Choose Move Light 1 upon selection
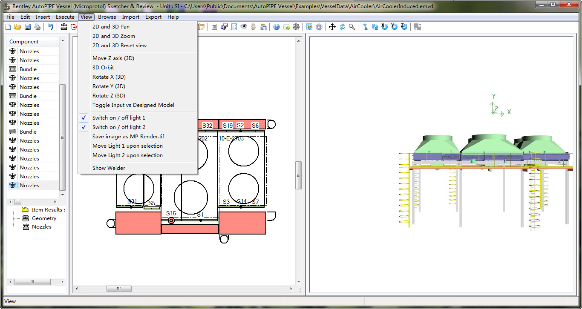 (x=137, y=146)
